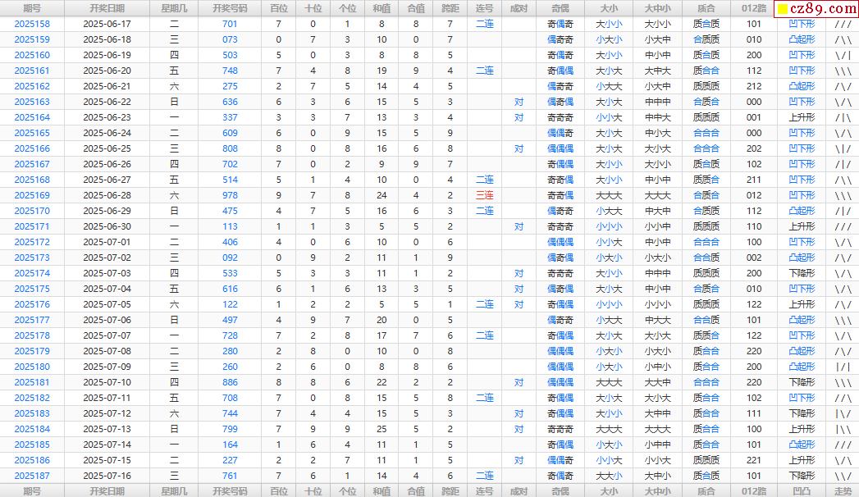Click 中中中 cell in row 2025163
The width and height of the screenshot is (859, 497).
click(657, 102)
